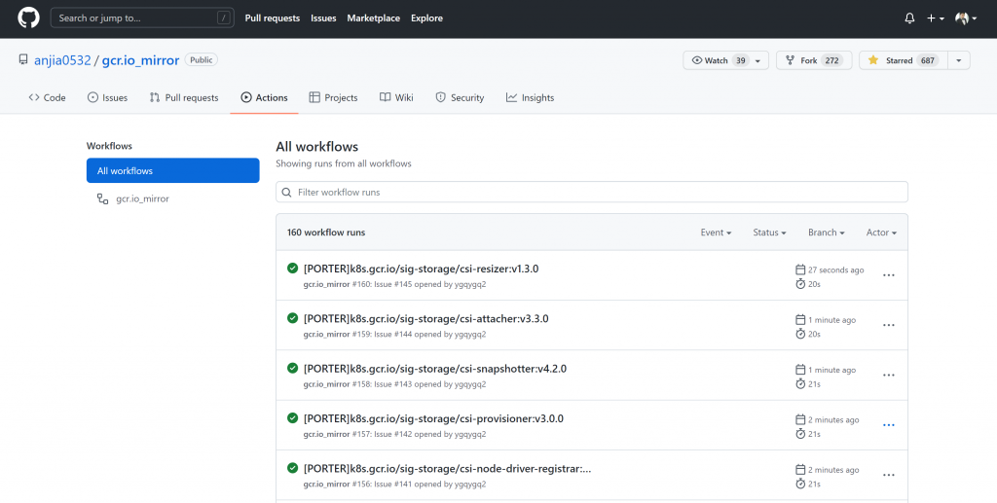The image size is (997, 503).
Task: Switch to the Wiki tab
Action: pos(396,98)
